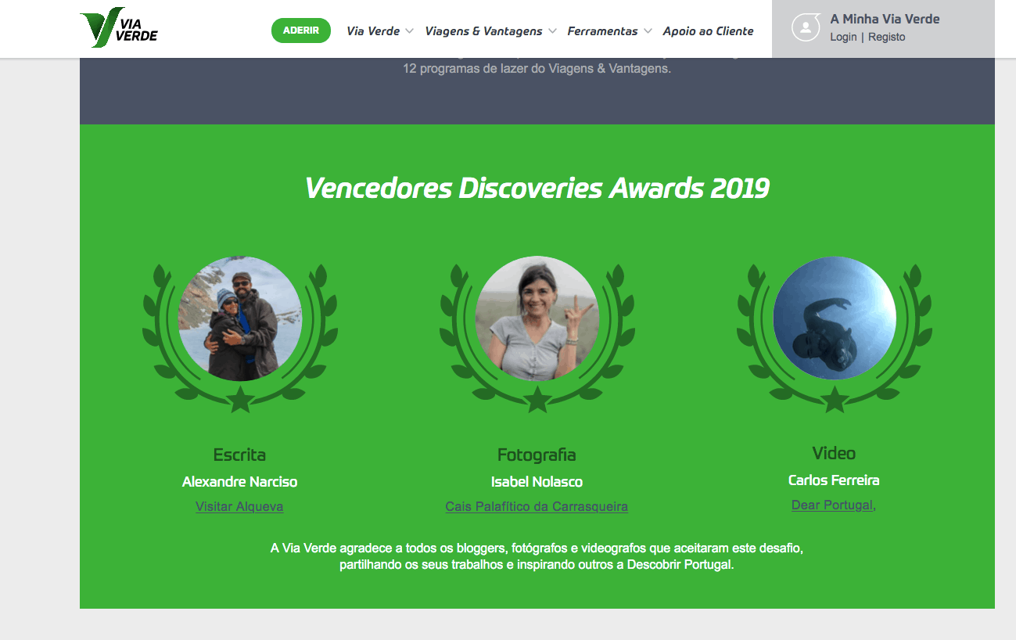The width and height of the screenshot is (1016, 640).
Task: Open the Apoio ao Cliente menu item
Action: (709, 31)
